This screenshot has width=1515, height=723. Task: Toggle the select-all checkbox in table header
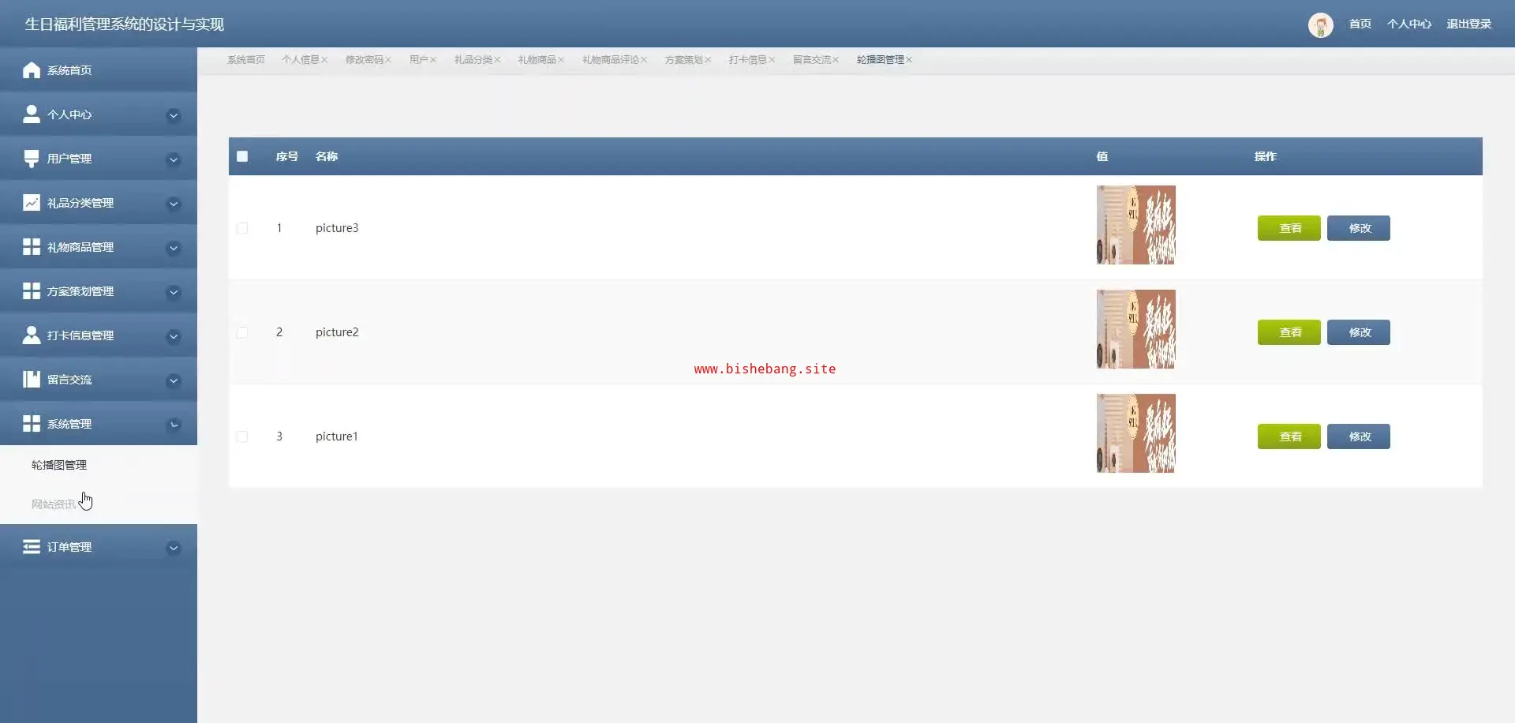tap(242, 156)
